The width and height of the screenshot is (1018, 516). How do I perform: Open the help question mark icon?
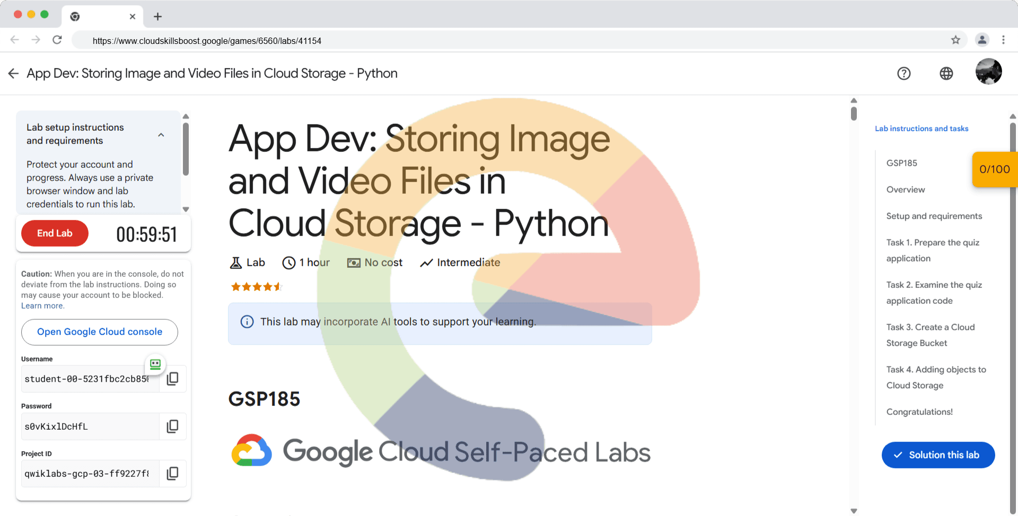tap(904, 74)
